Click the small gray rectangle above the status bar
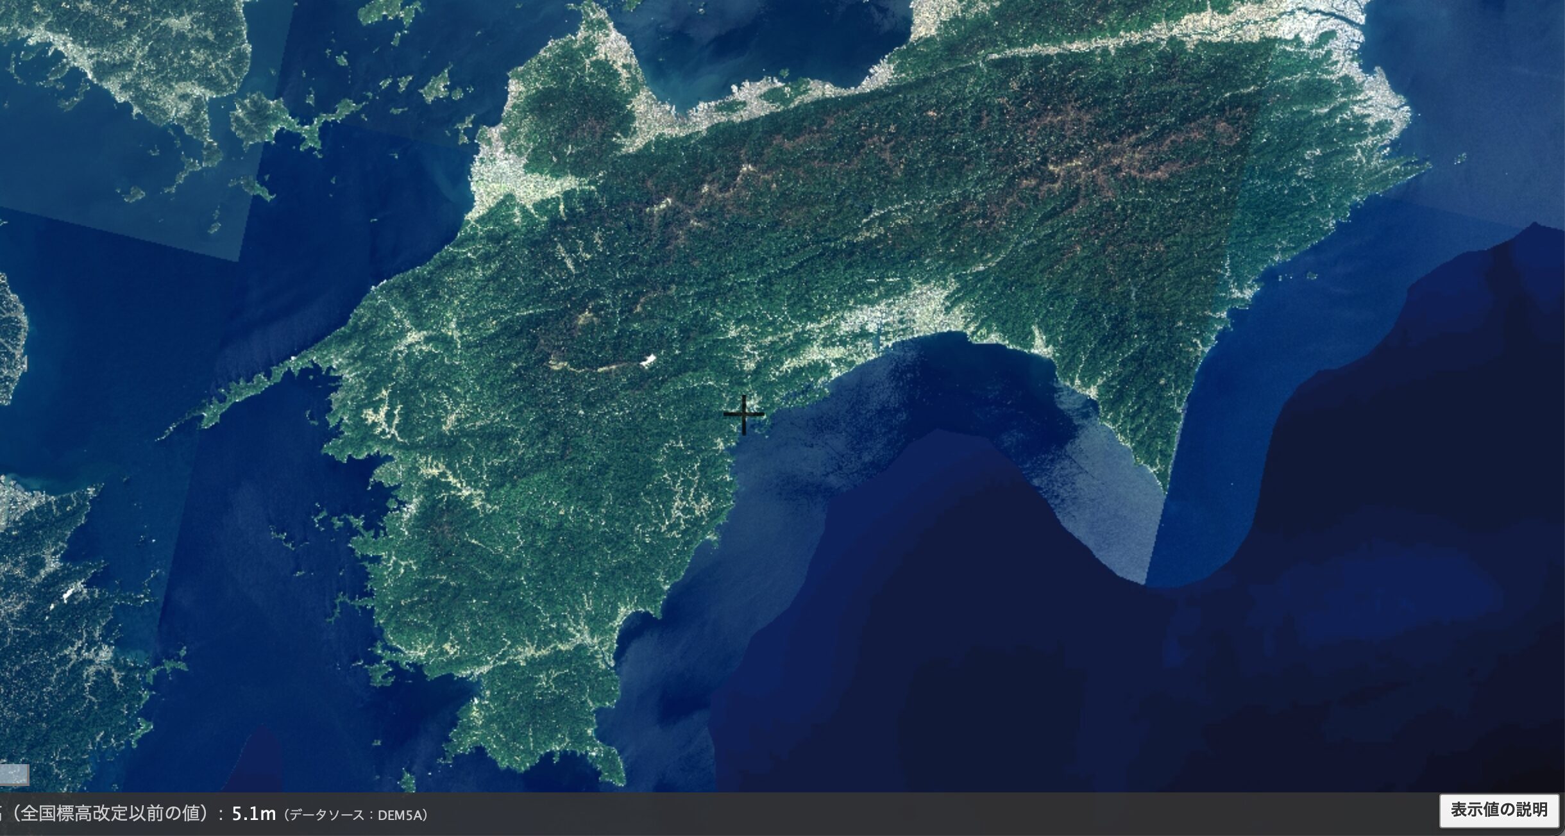This screenshot has height=836, width=1565. point(14,774)
